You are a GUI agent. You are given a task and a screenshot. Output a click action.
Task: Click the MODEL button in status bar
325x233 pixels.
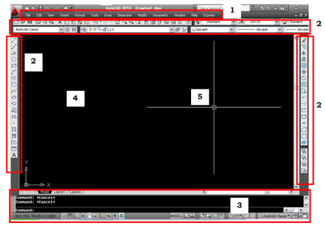[176, 216]
